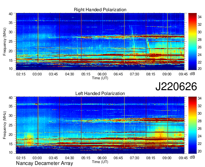This screenshot has width=205, height=167.
Task: Click the 10 MHz tick of Right Handed plot
Action: click(11, 69)
